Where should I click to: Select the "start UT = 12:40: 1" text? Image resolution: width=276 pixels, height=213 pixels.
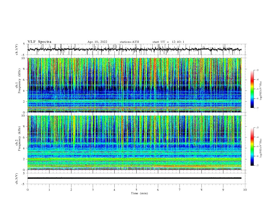[x=168, y=42]
